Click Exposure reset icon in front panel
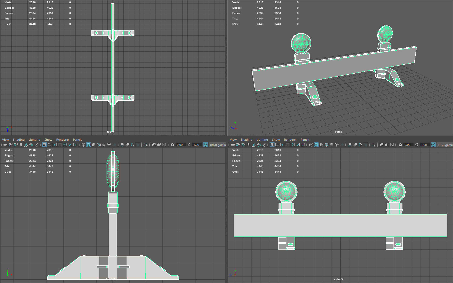The width and height of the screenshot is (453, 283). pos(172,145)
